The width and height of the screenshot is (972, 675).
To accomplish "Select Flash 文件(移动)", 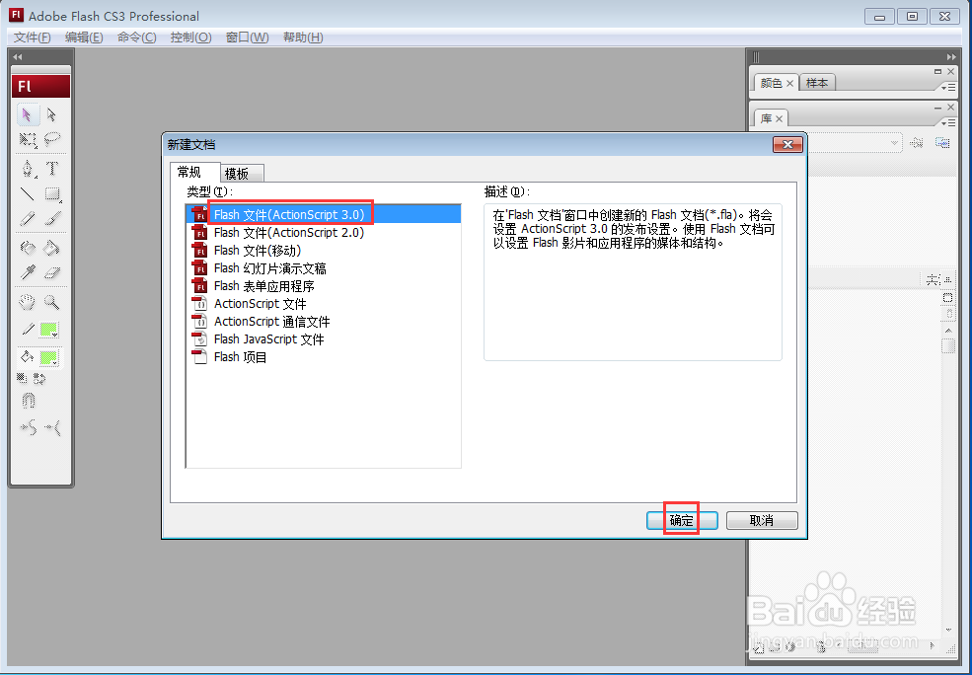I will coord(323,251).
